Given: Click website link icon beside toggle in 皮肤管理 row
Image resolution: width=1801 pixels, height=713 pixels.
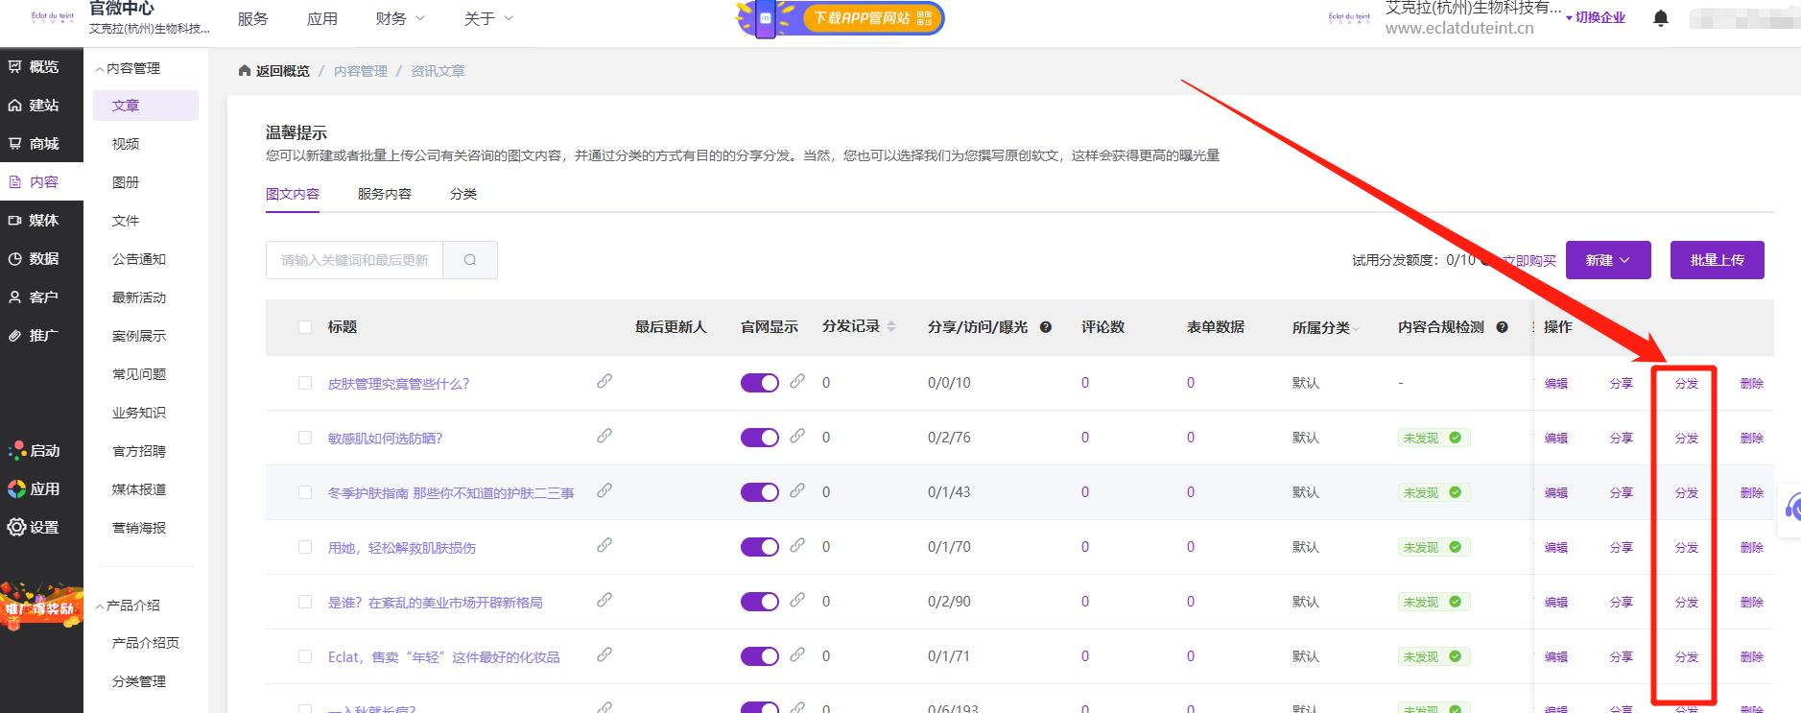Looking at the screenshot, I should pos(797,381).
